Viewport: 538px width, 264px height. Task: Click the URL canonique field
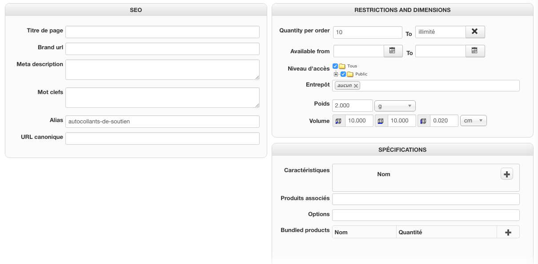click(x=162, y=138)
